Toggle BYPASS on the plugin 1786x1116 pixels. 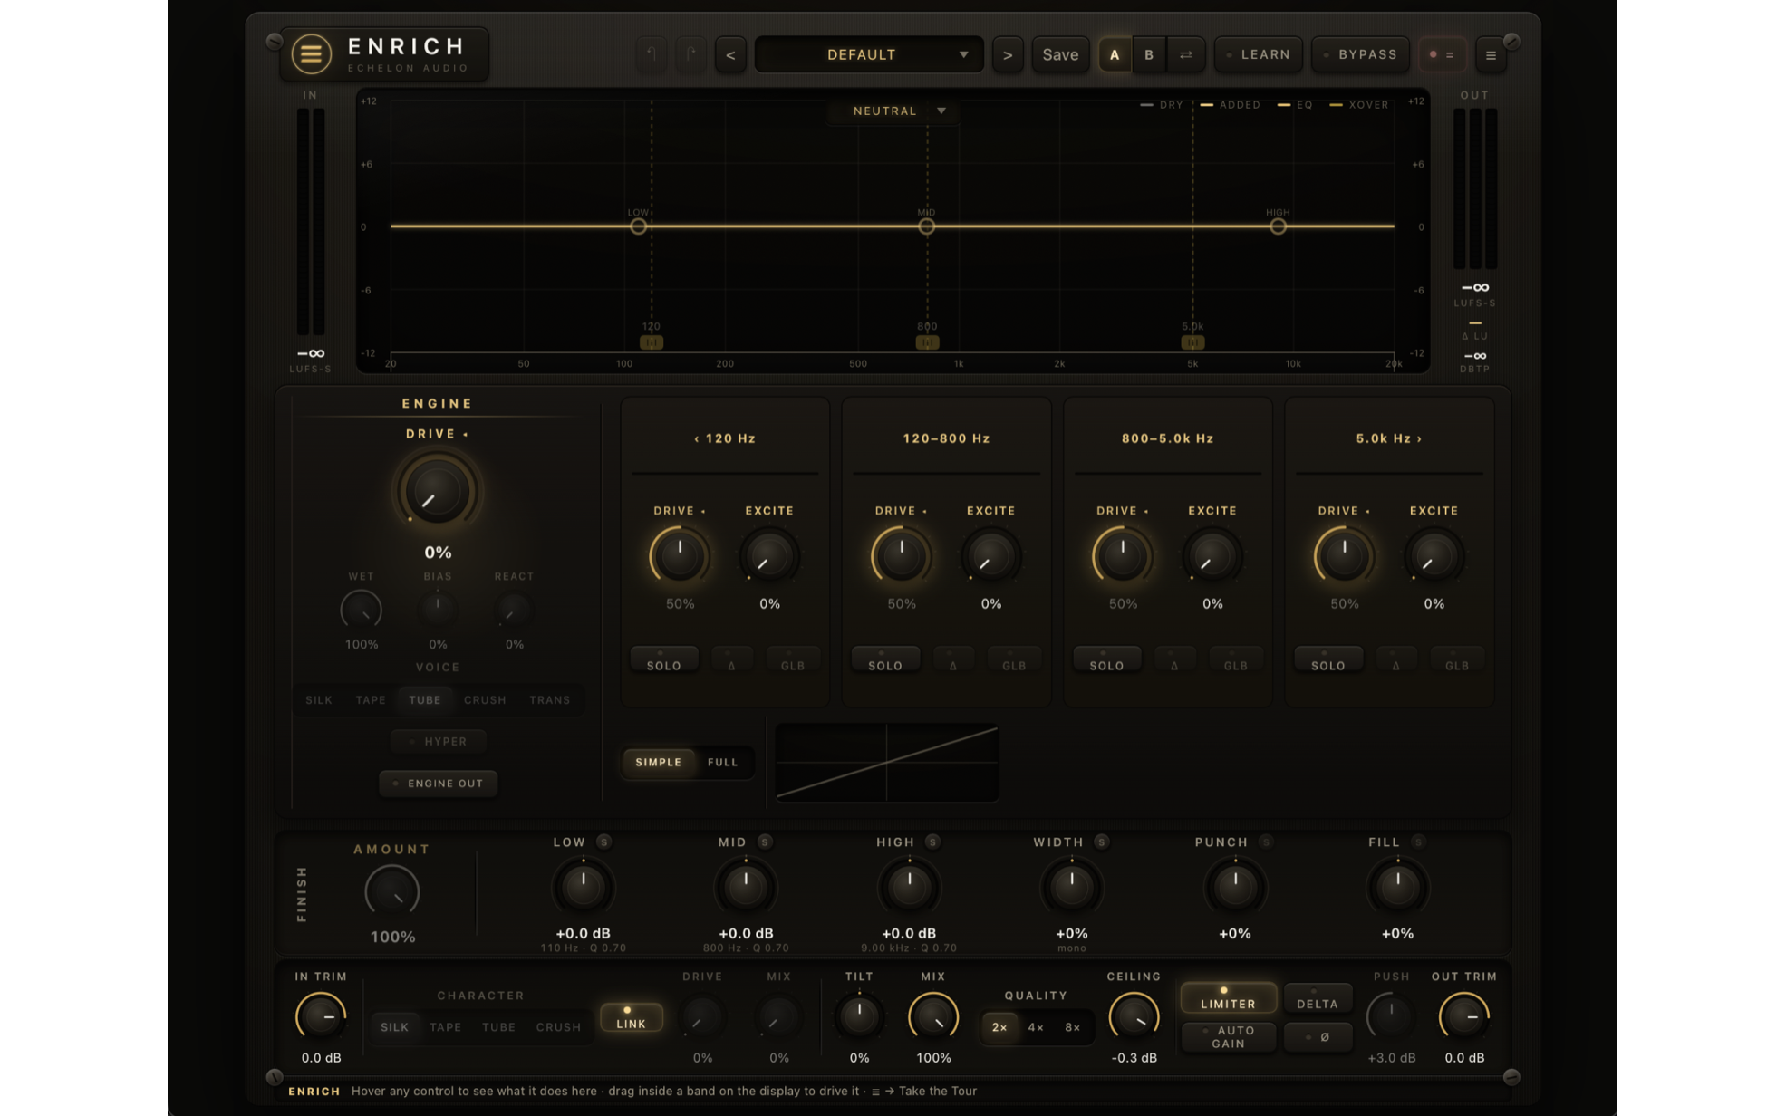click(x=1361, y=55)
